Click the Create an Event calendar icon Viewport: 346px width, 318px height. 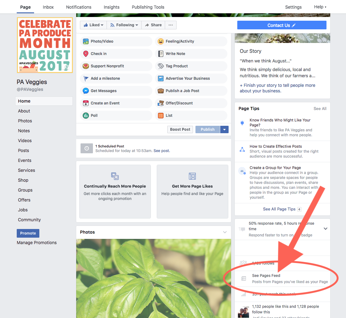point(85,103)
